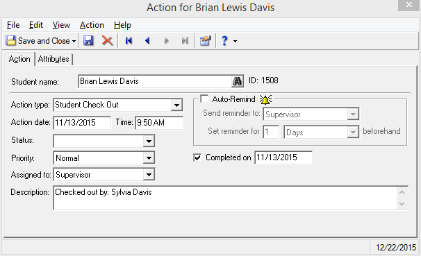Open the Send reminder to dropdown

tap(353, 114)
